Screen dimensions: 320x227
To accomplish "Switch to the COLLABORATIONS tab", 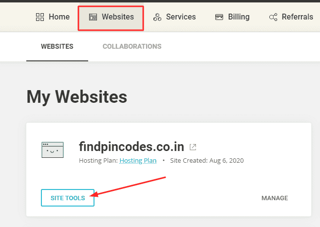I will (132, 47).
